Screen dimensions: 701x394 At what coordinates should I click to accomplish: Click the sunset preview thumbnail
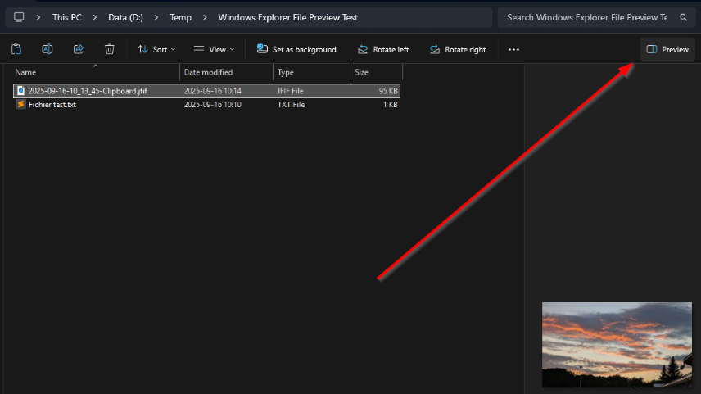617,344
